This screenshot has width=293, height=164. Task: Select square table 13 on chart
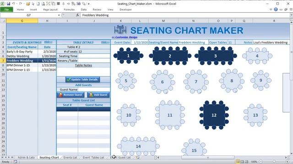pyautogui.click(x=255, y=115)
